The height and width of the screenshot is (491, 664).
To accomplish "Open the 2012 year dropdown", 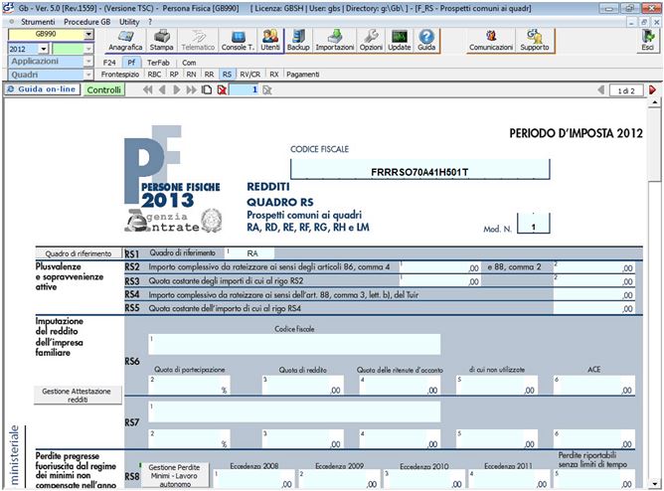I will [x=44, y=49].
